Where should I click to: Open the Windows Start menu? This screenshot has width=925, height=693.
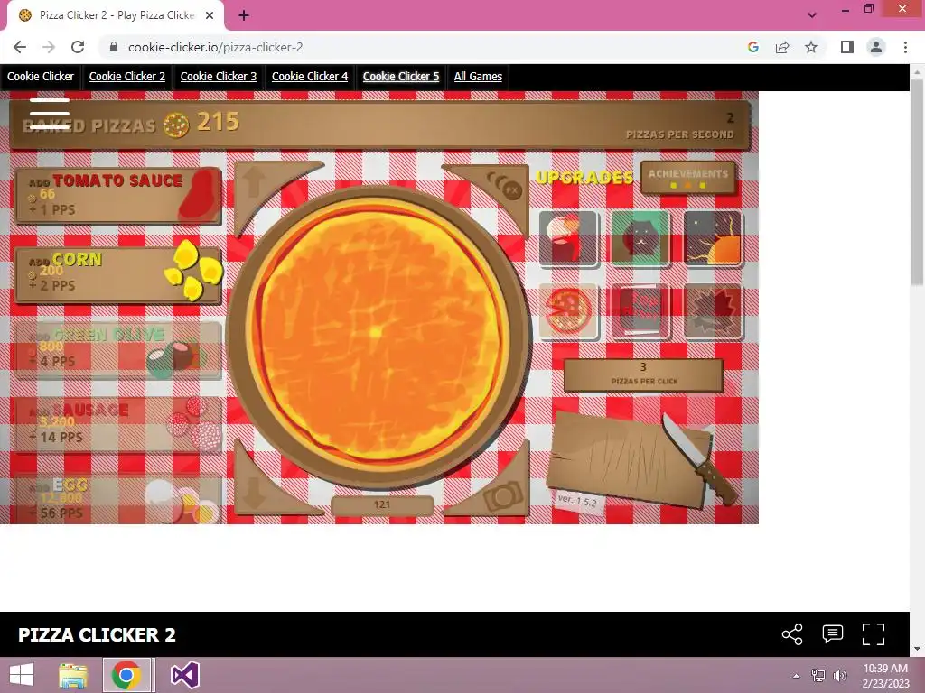pyautogui.click(x=22, y=675)
